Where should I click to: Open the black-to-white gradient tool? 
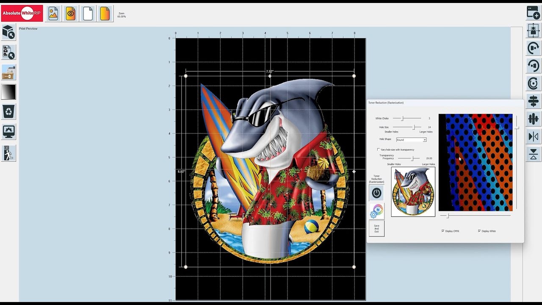point(8,92)
